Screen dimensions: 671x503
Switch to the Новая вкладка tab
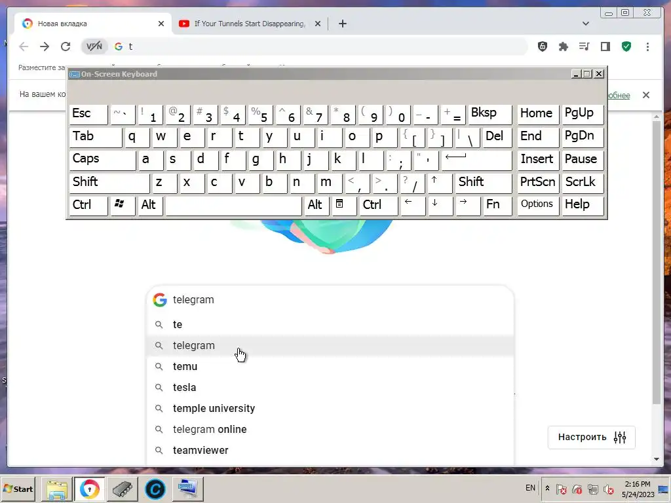point(93,24)
